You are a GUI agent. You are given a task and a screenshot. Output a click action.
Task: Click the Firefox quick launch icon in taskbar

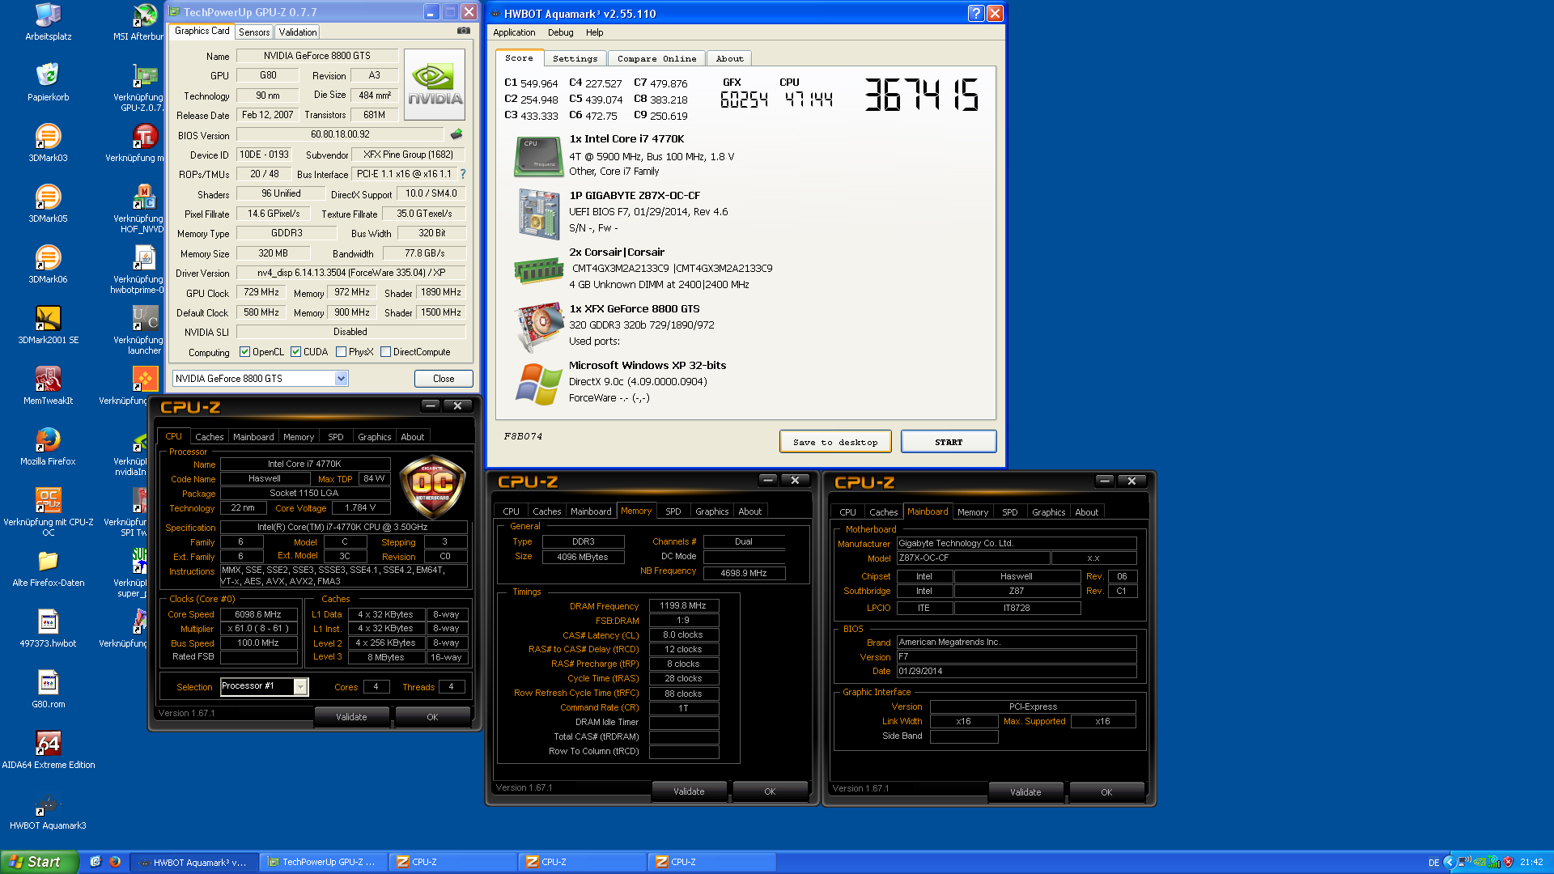[x=115, y=862]
